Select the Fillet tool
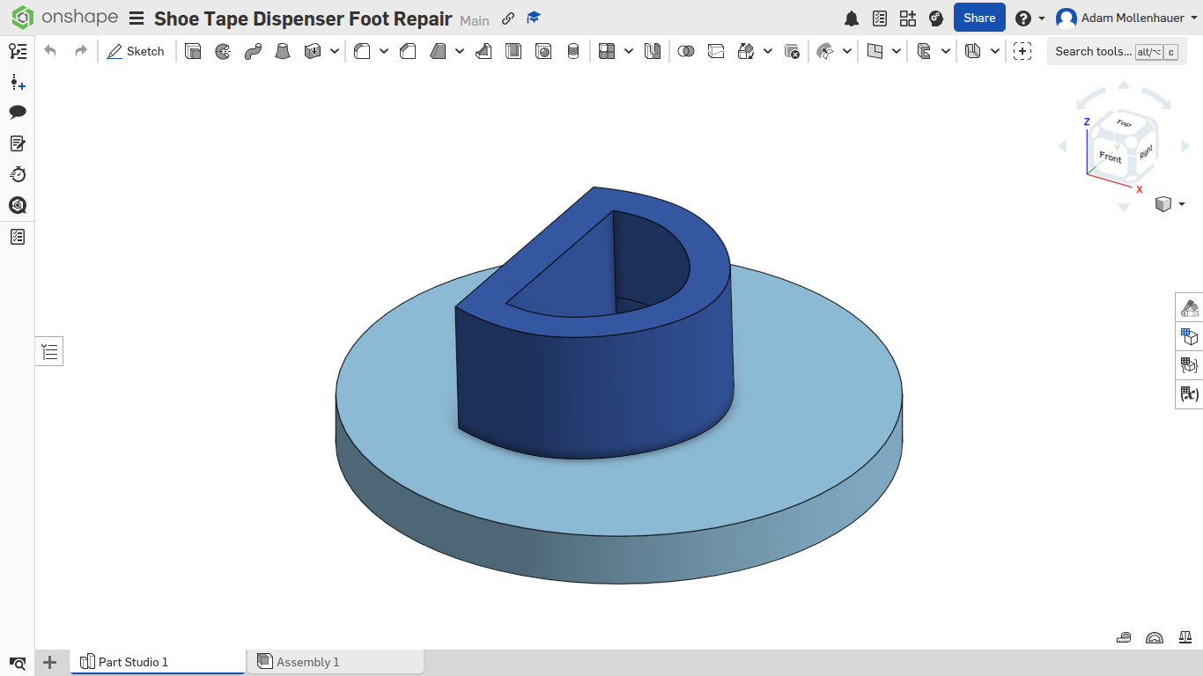 [362, 51]
